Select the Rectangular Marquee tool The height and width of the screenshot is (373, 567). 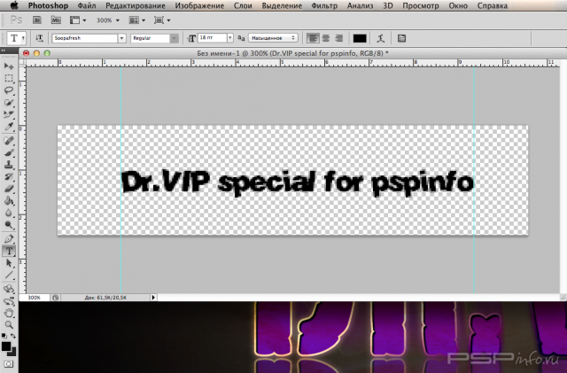(9, 78)
